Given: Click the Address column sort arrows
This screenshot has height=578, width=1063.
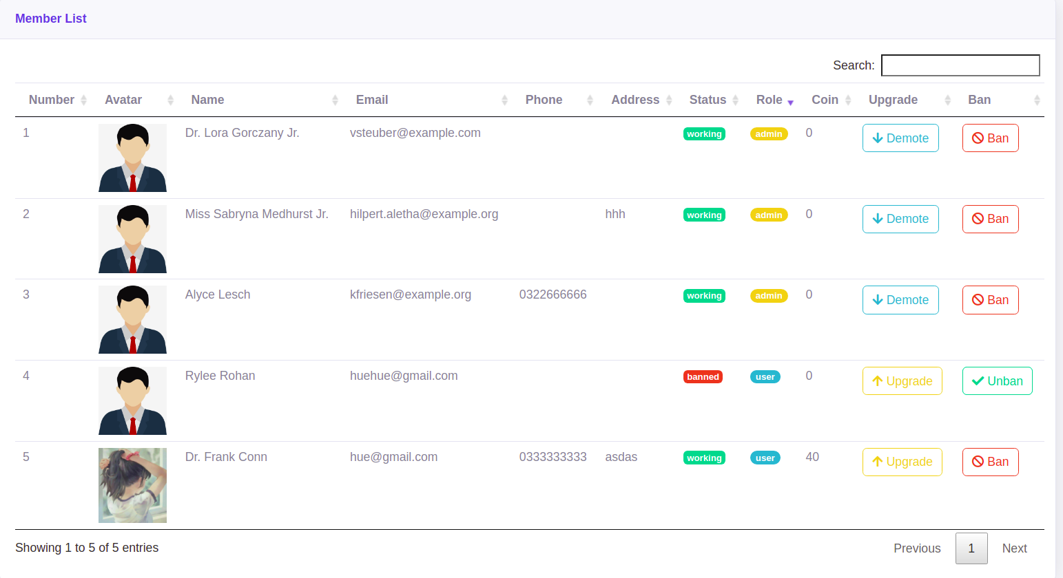Looking at the screenshot, I should coord(669,100).
